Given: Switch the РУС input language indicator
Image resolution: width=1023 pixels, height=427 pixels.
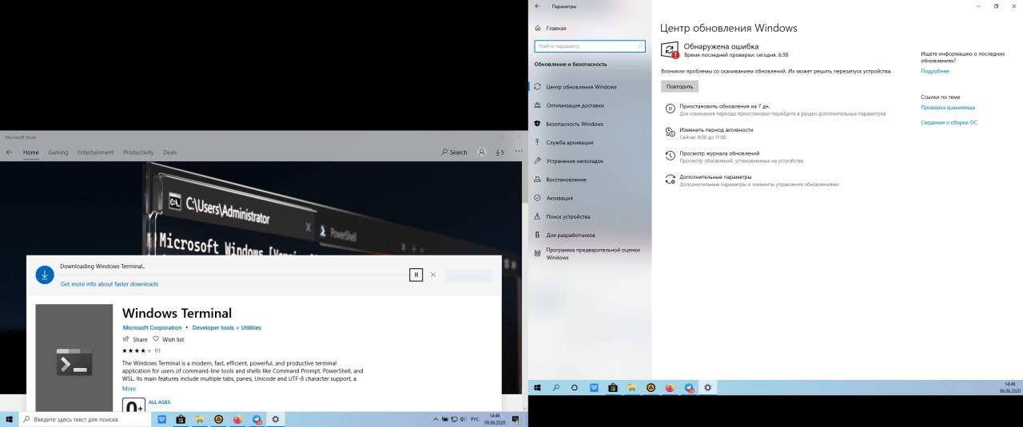Looking at the screenshot, I should point(475,419).
